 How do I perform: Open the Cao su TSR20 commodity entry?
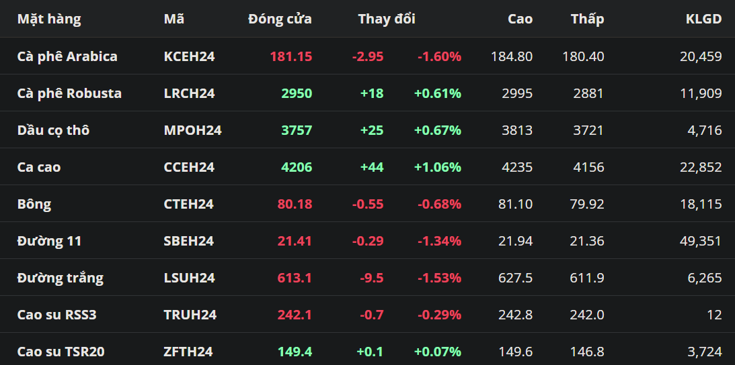click(x=61, y=352)
